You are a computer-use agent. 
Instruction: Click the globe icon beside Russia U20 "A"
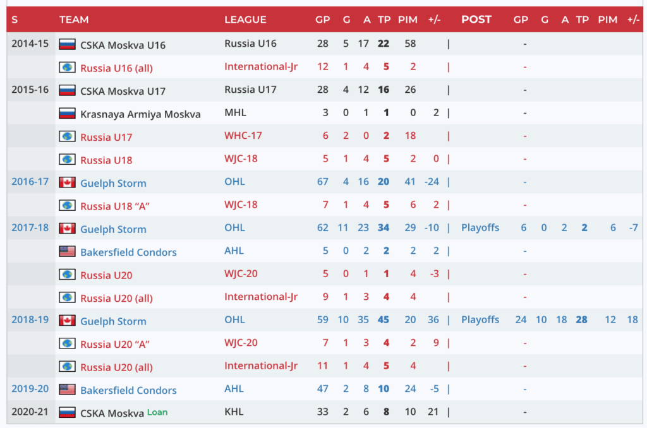[x=67, y=343]
